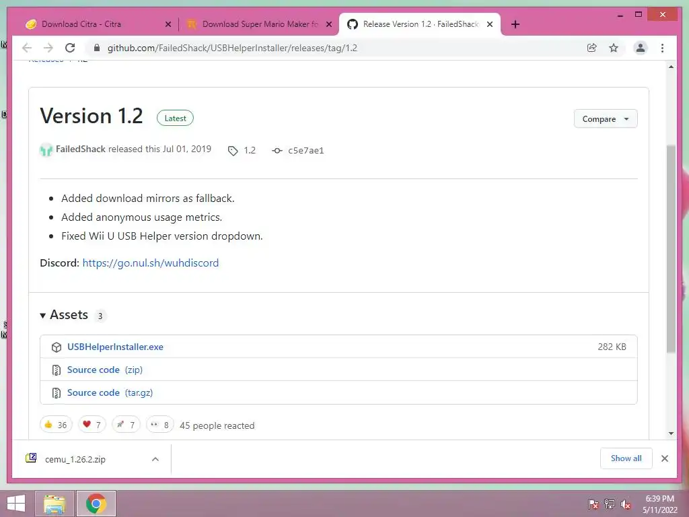689x517 pixels.
Task: Switch to Download Super Mario Maker tab
Action: click(x=258, y=24)
